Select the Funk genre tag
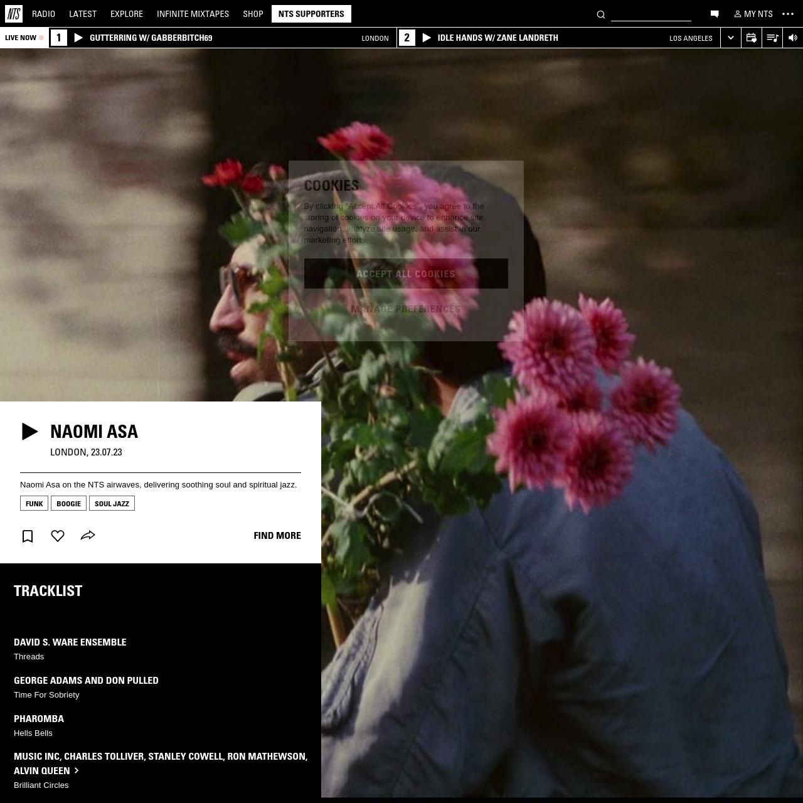Viewport: 803px width, 803px height. point(34,503)
